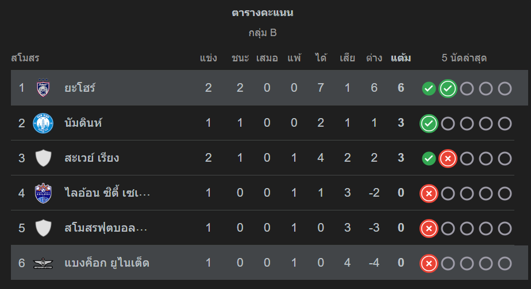Screen dimensions: 531x289
Task: Click the กลุ่ม B group label
Action: (x=263, y=33)
